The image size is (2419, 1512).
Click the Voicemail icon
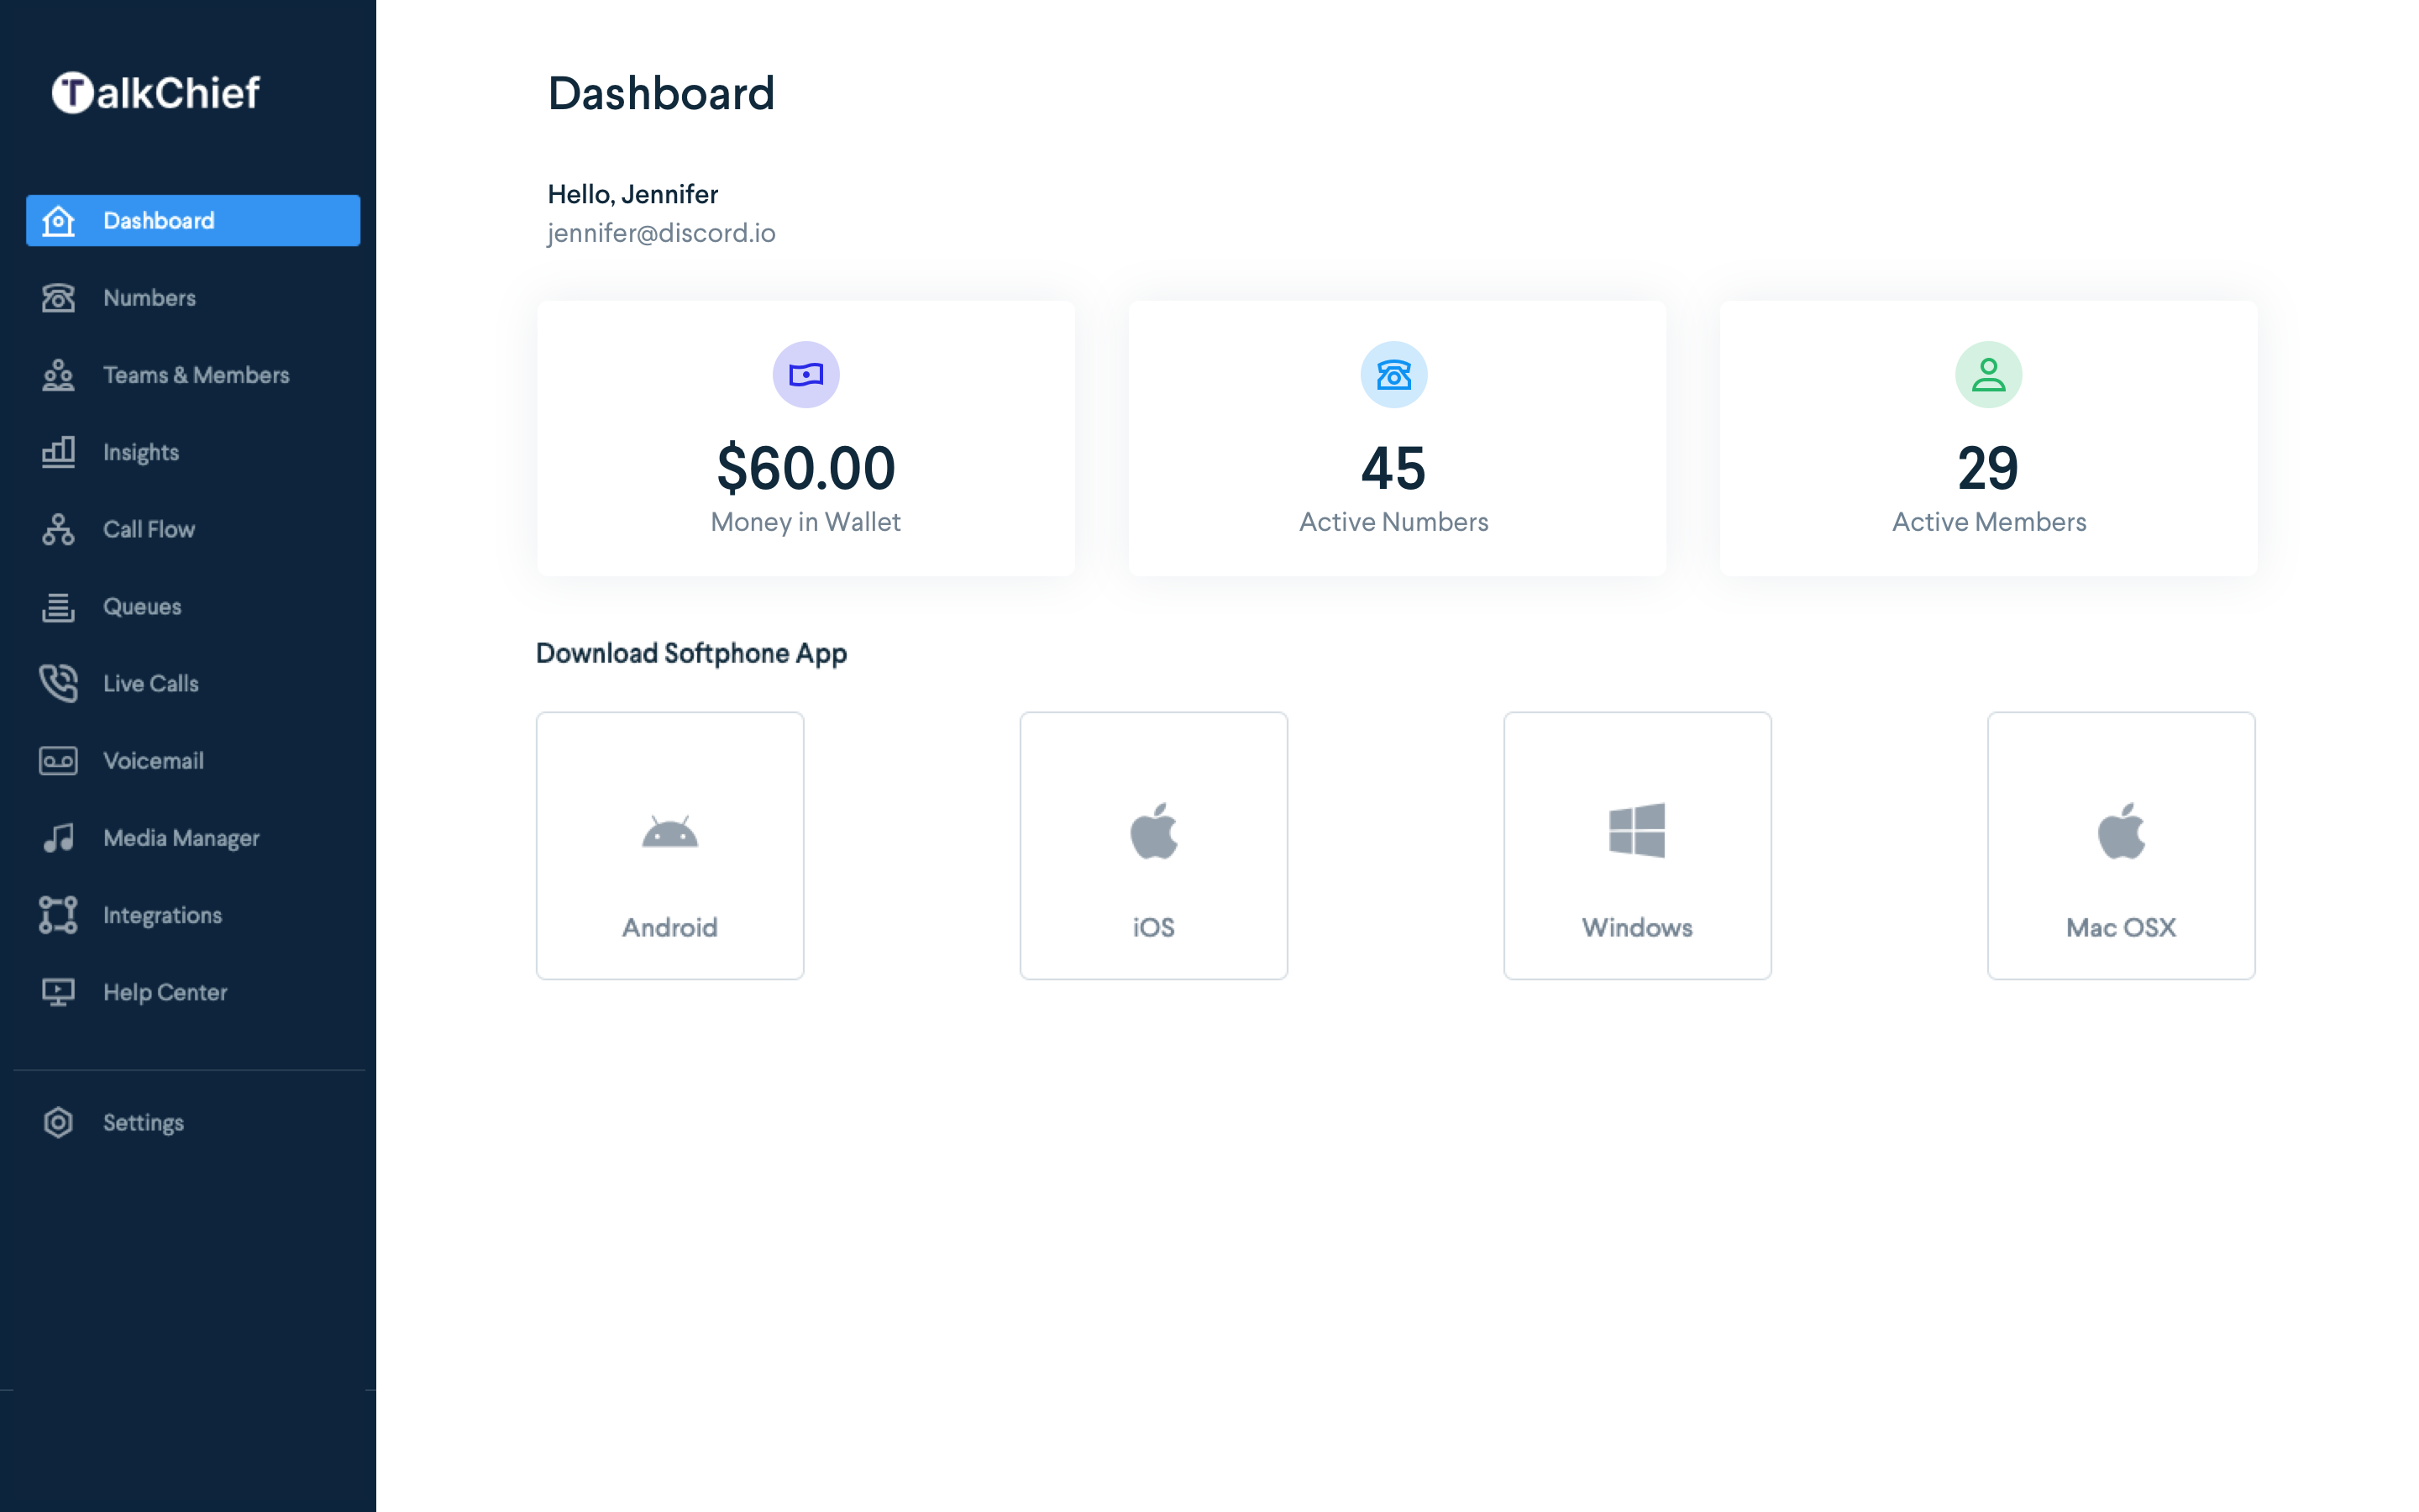[59, 761]
